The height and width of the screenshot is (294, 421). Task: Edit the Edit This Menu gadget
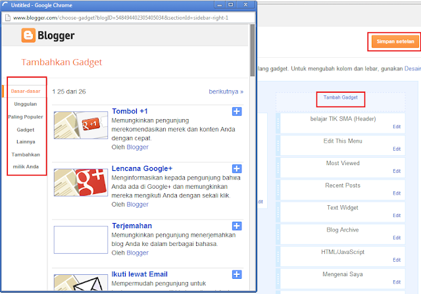397,149
